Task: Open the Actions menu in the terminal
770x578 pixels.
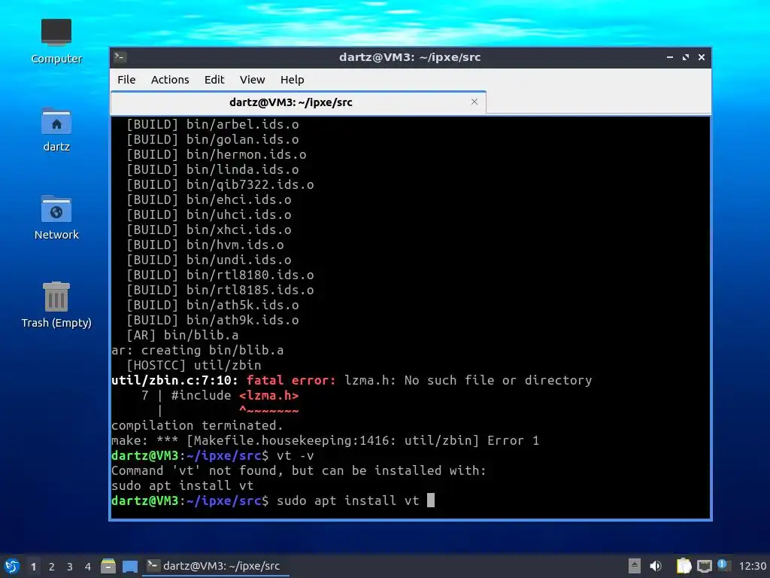Action: coord(170,80)
